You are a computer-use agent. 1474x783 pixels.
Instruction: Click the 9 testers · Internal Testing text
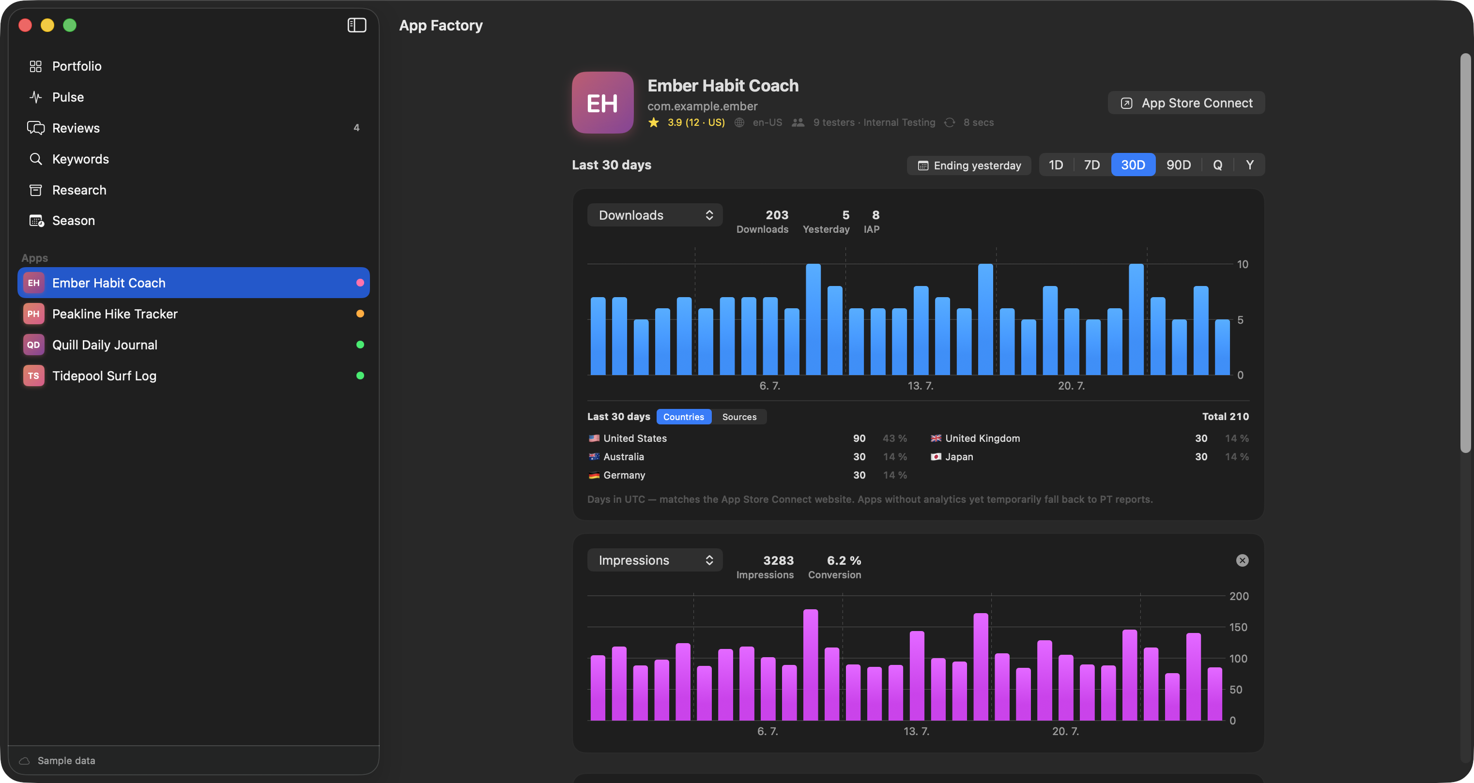(875, 122)
